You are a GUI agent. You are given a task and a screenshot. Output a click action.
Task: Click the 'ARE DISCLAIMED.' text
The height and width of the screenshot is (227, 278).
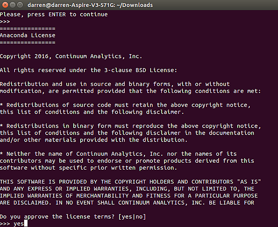click(x=25, y=203)
